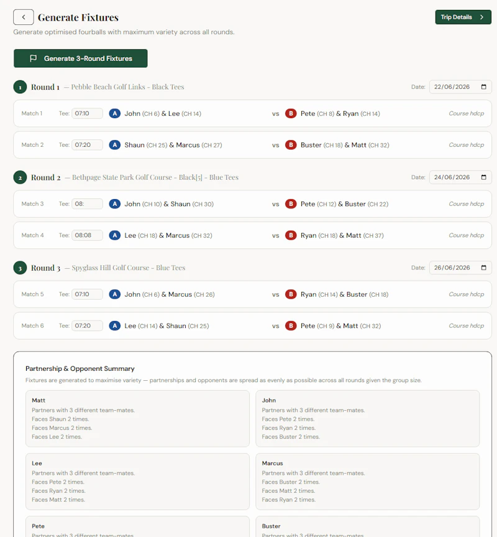Click 'Faces Shaun 2 times.' line

[x=60, y=419]
